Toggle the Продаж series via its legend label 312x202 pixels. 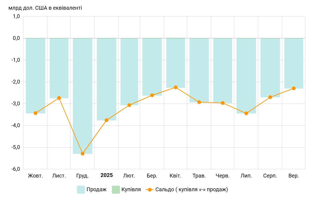96,190
